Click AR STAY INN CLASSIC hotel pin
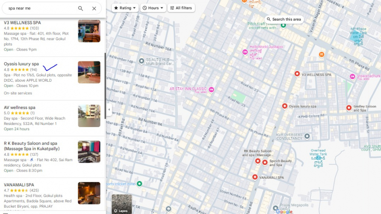 click(x=211, y=89)
